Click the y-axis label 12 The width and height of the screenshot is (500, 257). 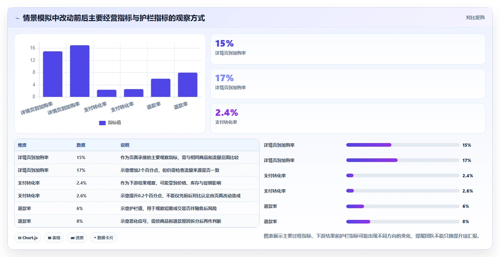[32, 60]
